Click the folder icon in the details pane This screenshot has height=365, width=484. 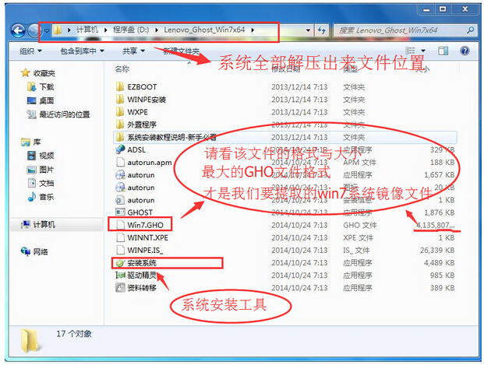30,340
